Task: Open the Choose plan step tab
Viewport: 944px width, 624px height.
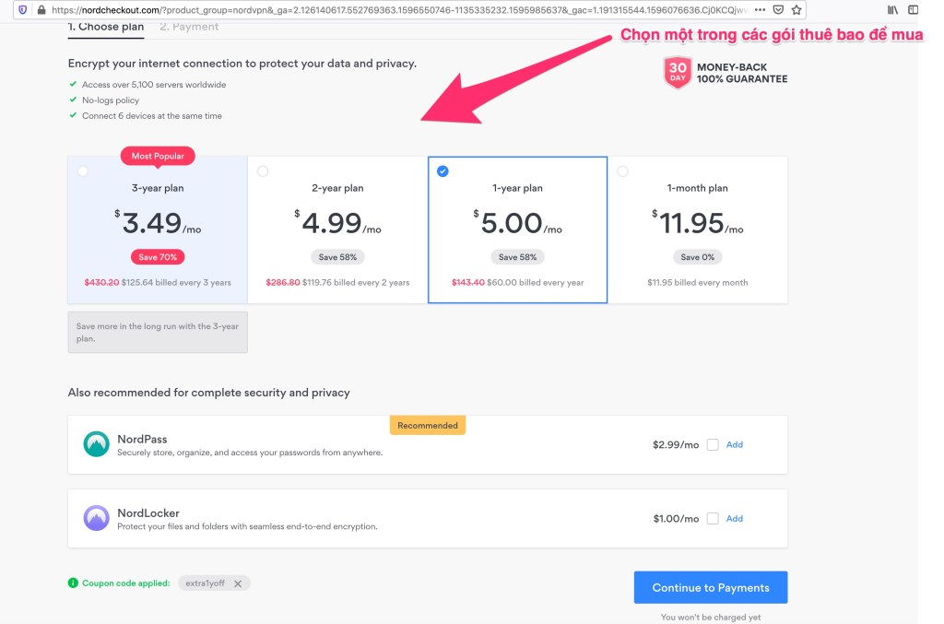Action: pos(106,27)
